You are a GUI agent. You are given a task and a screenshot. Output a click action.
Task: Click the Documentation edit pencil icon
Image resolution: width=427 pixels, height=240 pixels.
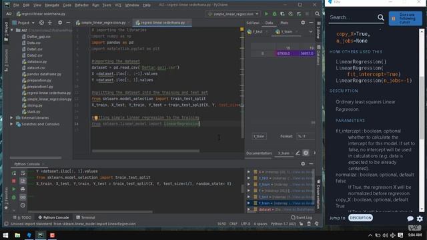pyautogui.click(x=298, y=153)
